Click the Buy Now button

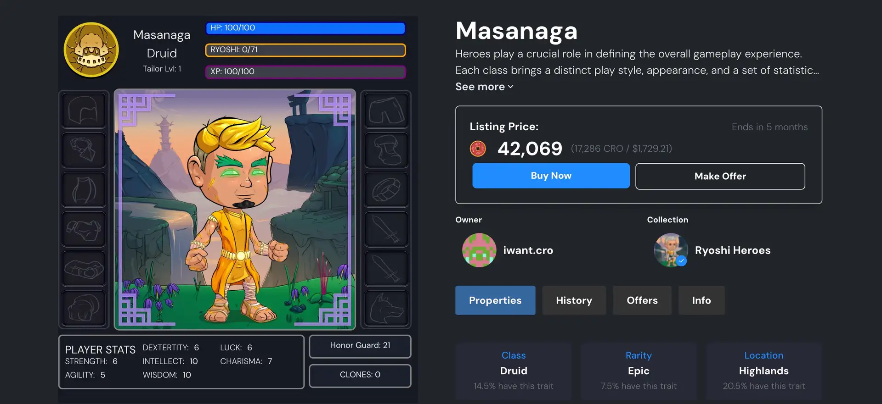coord(551,176)
